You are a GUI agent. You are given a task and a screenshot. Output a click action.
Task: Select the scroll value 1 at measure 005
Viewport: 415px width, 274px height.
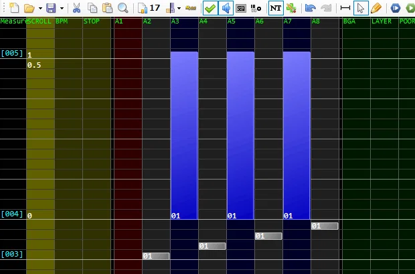(29, 55)
